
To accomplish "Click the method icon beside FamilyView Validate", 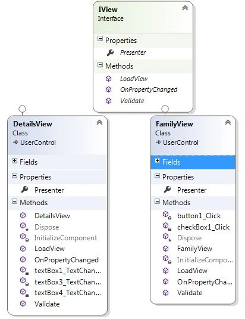I will click(166, 293).
